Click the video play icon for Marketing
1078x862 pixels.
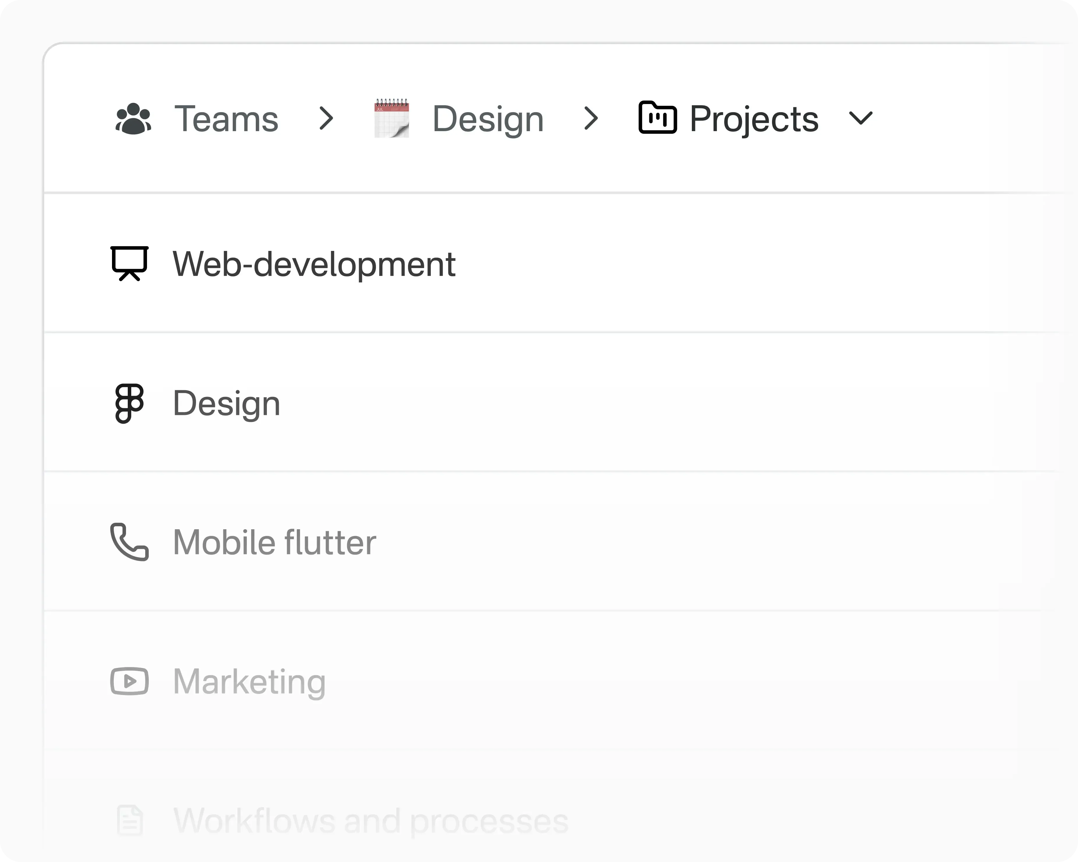129,681
